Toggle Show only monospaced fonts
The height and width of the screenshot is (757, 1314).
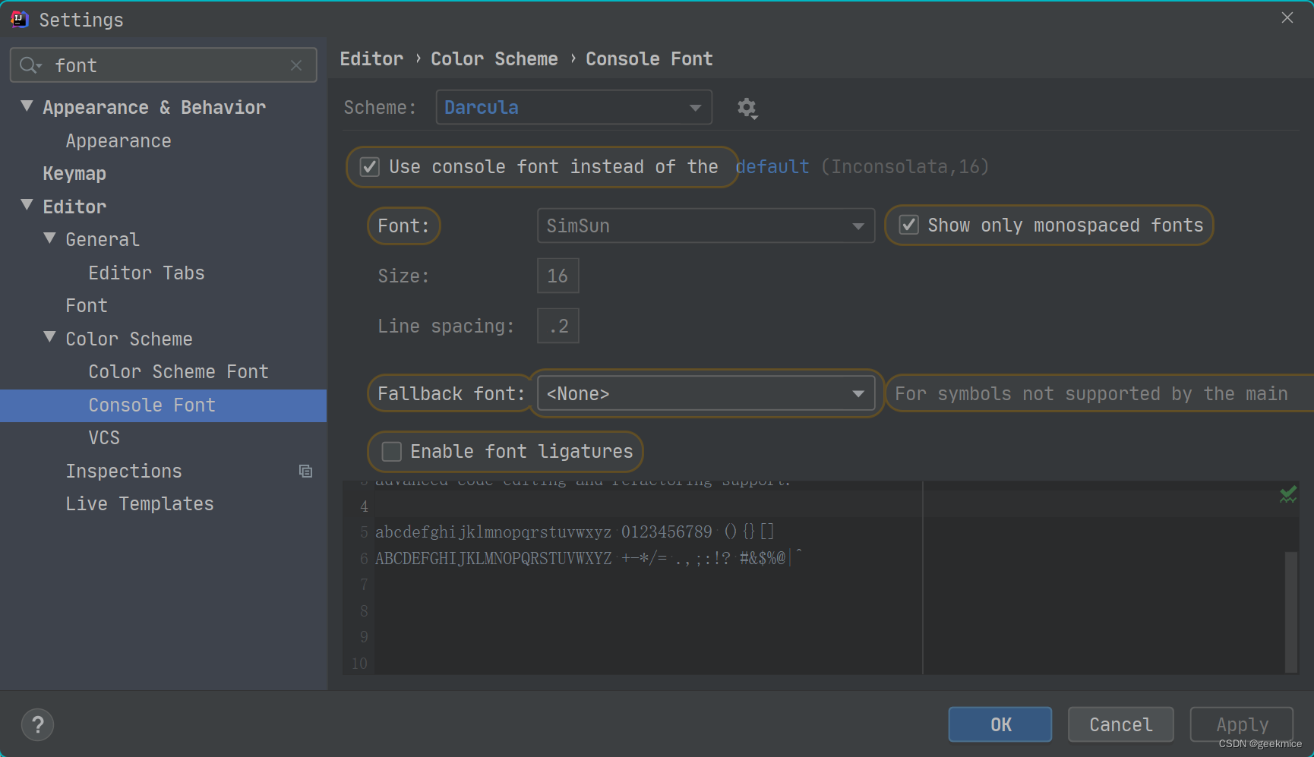(909, 225)
